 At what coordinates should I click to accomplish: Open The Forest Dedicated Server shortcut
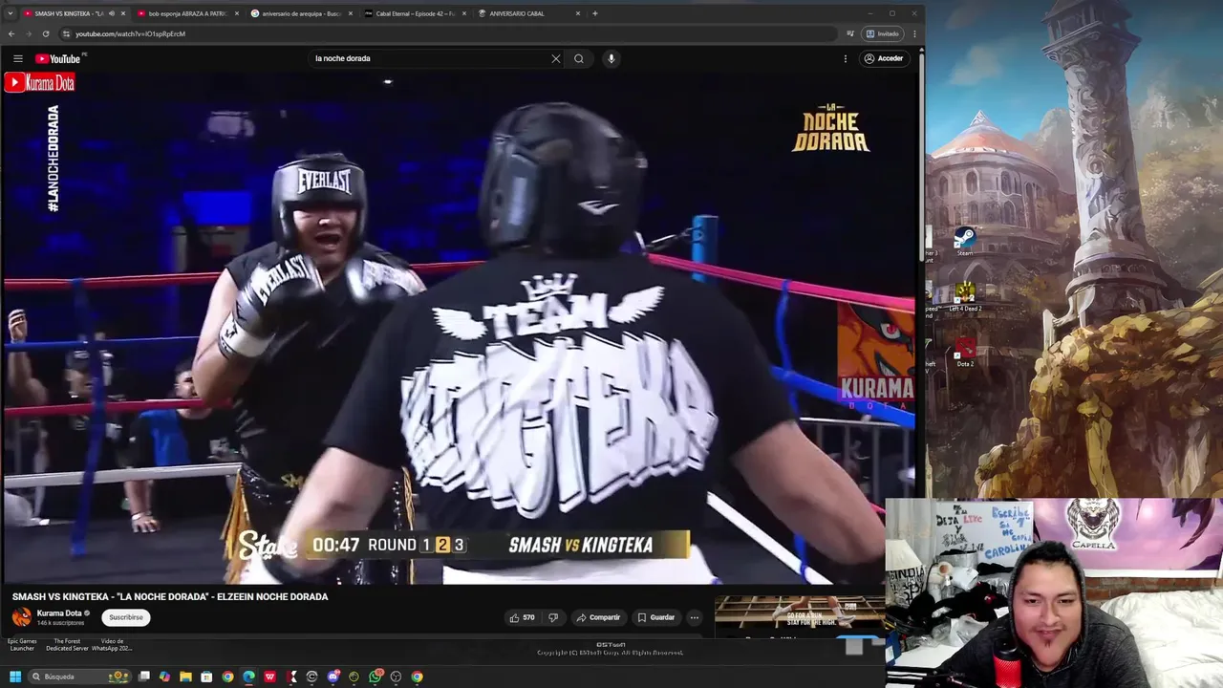(67, 645)
